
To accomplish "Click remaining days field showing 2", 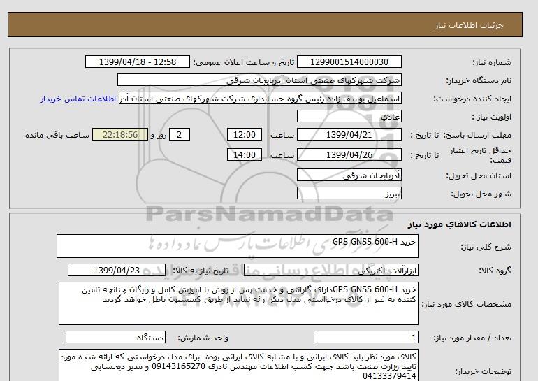I will [x=179, y=134].
